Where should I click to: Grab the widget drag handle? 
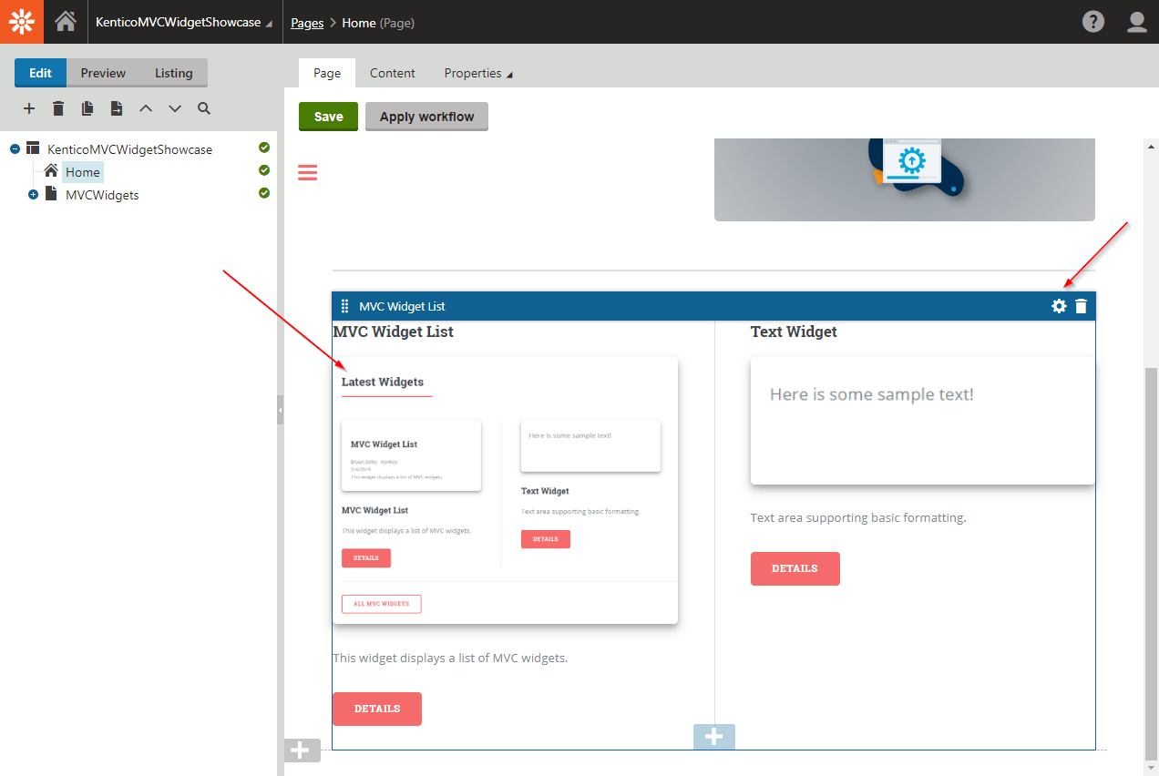coord(344,306)
